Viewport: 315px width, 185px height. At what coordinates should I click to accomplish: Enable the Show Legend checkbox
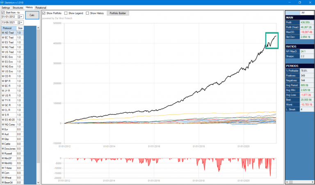point(66,13)
